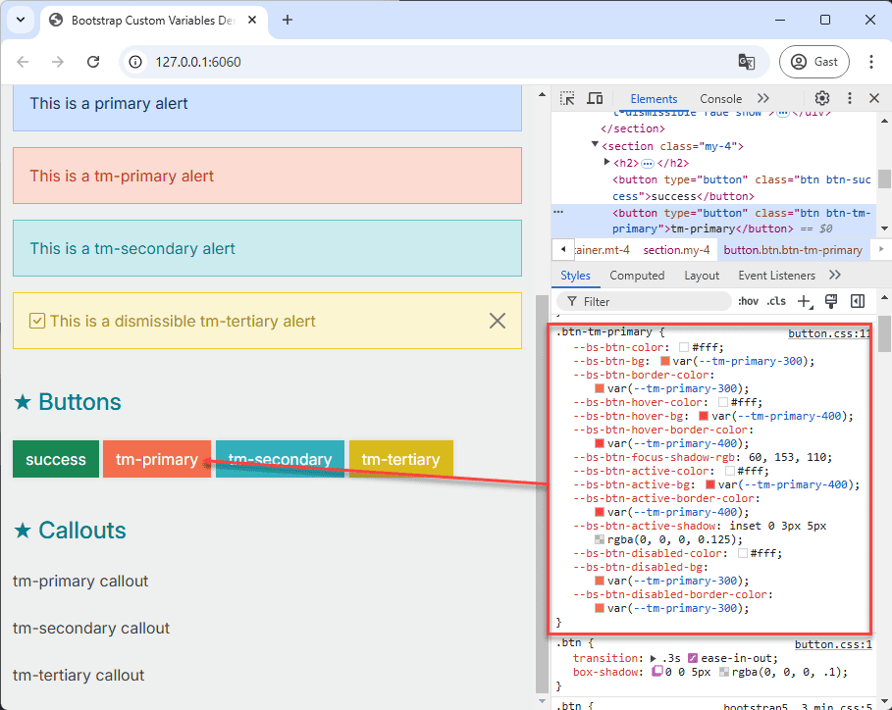Switch to Layout tab
The height and width of the screenshot is (710, 892).
[x=702, y=276]
